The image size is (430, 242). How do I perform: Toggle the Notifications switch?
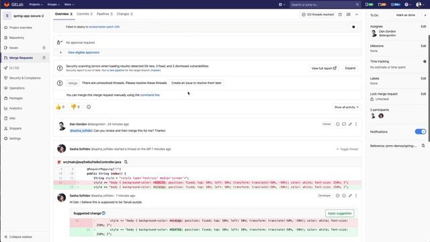(421, 132)
